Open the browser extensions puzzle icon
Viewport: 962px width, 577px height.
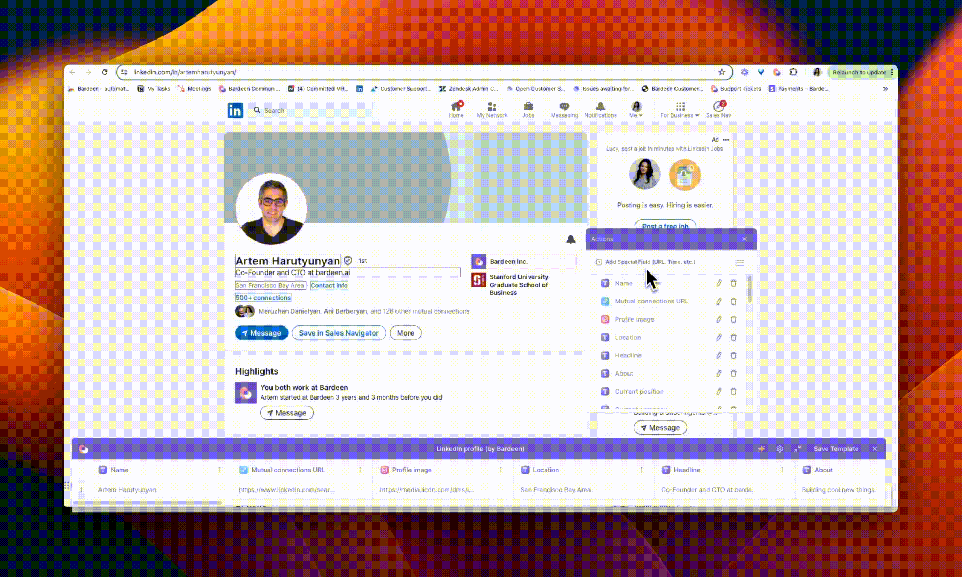click(794, 72)
